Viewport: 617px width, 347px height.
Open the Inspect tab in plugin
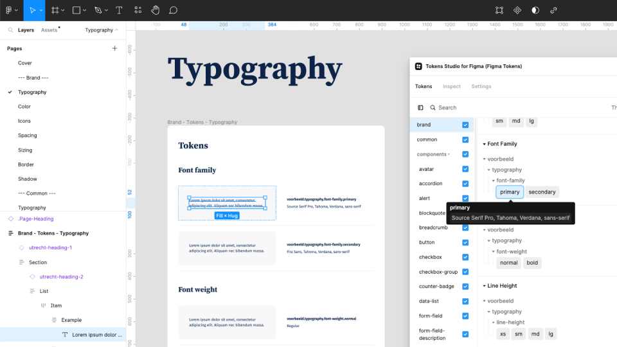[x=451, y=86]
